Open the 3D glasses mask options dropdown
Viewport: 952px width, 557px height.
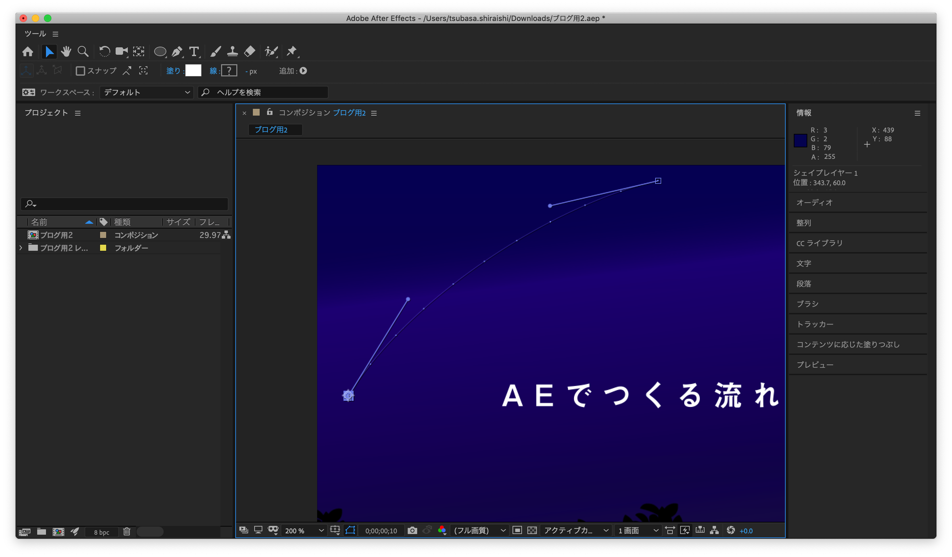pos(273,530)
